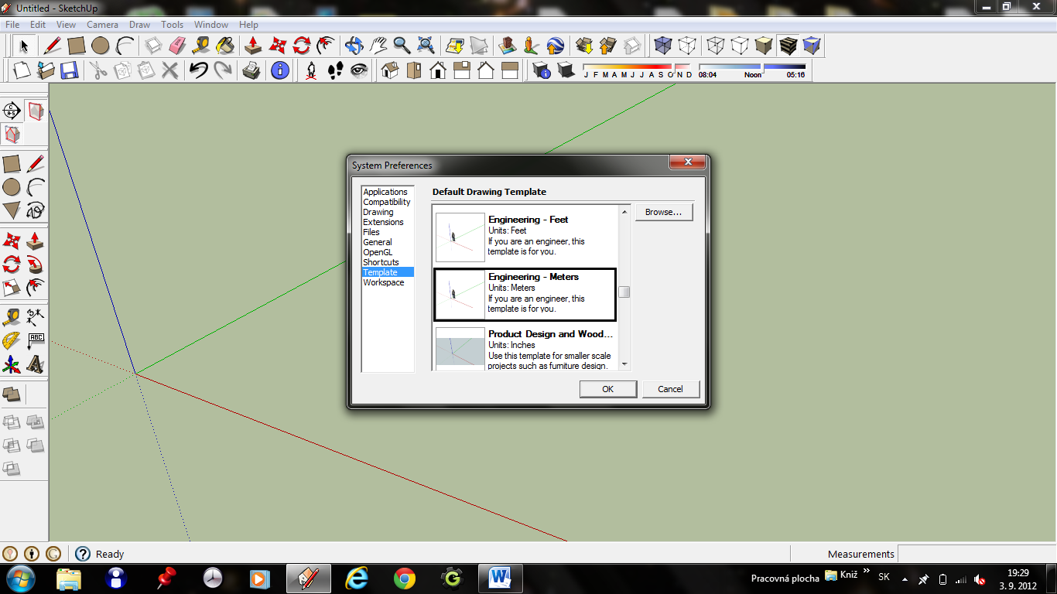Click the Browse... button

(x=663, y=212)
